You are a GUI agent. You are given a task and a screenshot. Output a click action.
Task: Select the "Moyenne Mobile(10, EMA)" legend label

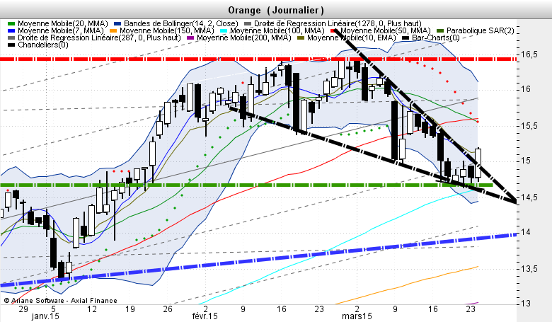pos(351,38)
